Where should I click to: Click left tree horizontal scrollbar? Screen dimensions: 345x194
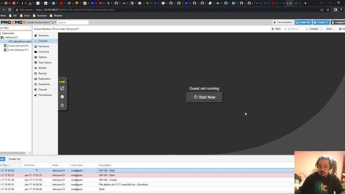click(13, 153)
